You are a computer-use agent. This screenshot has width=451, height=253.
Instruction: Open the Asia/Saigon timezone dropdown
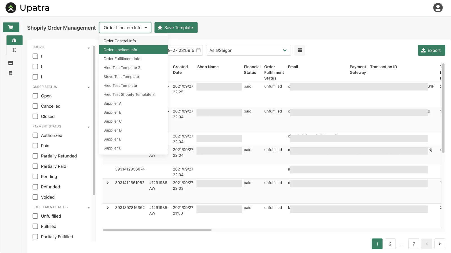[x=248, y=50]
